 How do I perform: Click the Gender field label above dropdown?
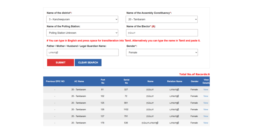(132, 46)
